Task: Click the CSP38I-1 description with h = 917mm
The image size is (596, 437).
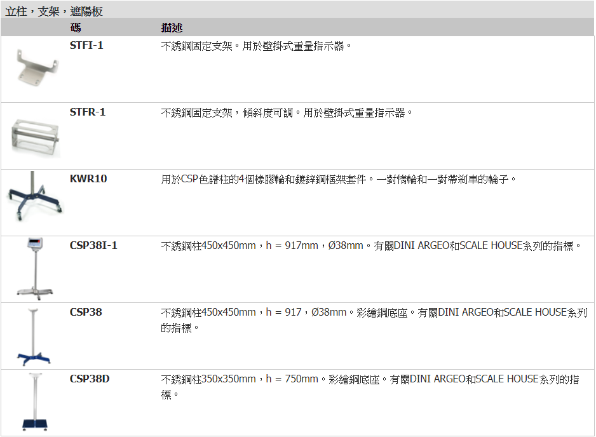Action: point(372,246)
